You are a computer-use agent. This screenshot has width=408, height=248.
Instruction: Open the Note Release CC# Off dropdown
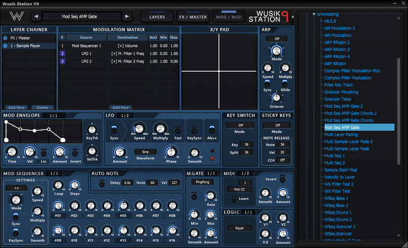283,160
